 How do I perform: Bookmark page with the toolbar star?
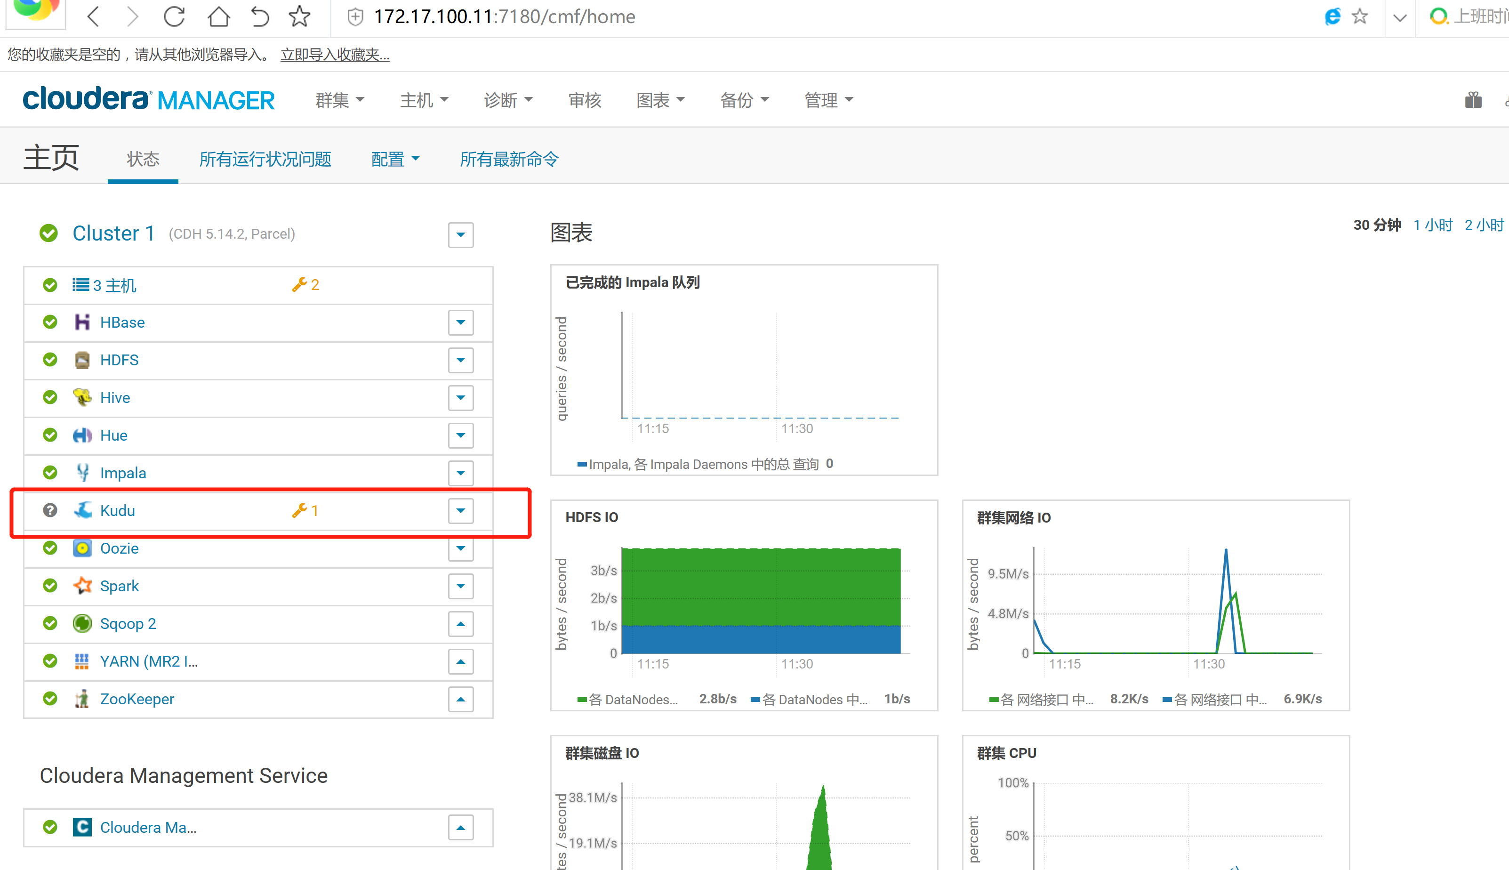point(299,16)
